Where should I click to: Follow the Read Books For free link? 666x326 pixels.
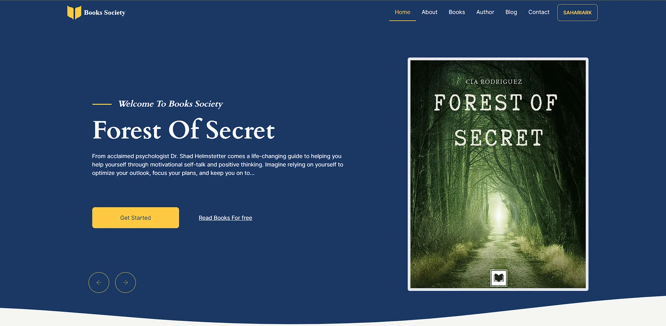(225, 218)
